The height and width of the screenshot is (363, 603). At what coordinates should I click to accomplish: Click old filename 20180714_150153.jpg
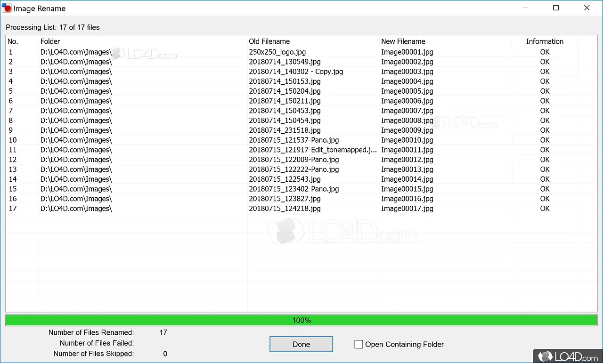click(x=285, y=81)
